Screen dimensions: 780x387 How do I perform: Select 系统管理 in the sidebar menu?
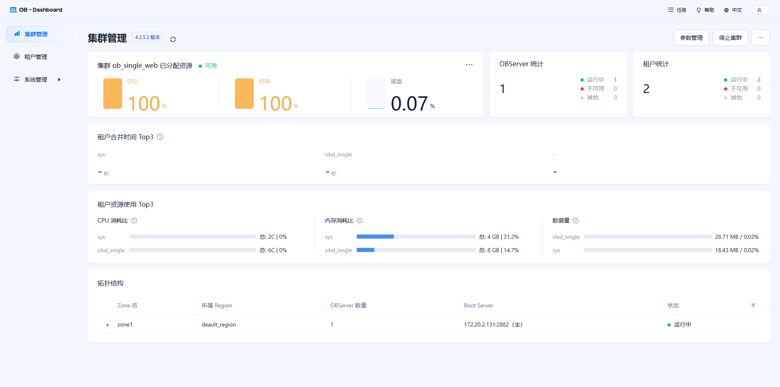41,80
